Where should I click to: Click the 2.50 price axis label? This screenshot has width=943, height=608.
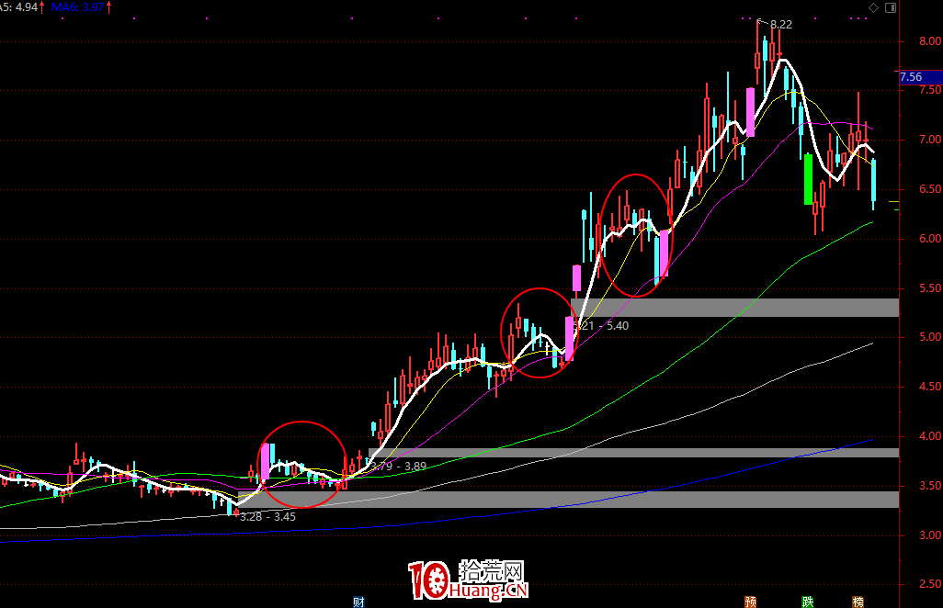click(x=930, y=584)
